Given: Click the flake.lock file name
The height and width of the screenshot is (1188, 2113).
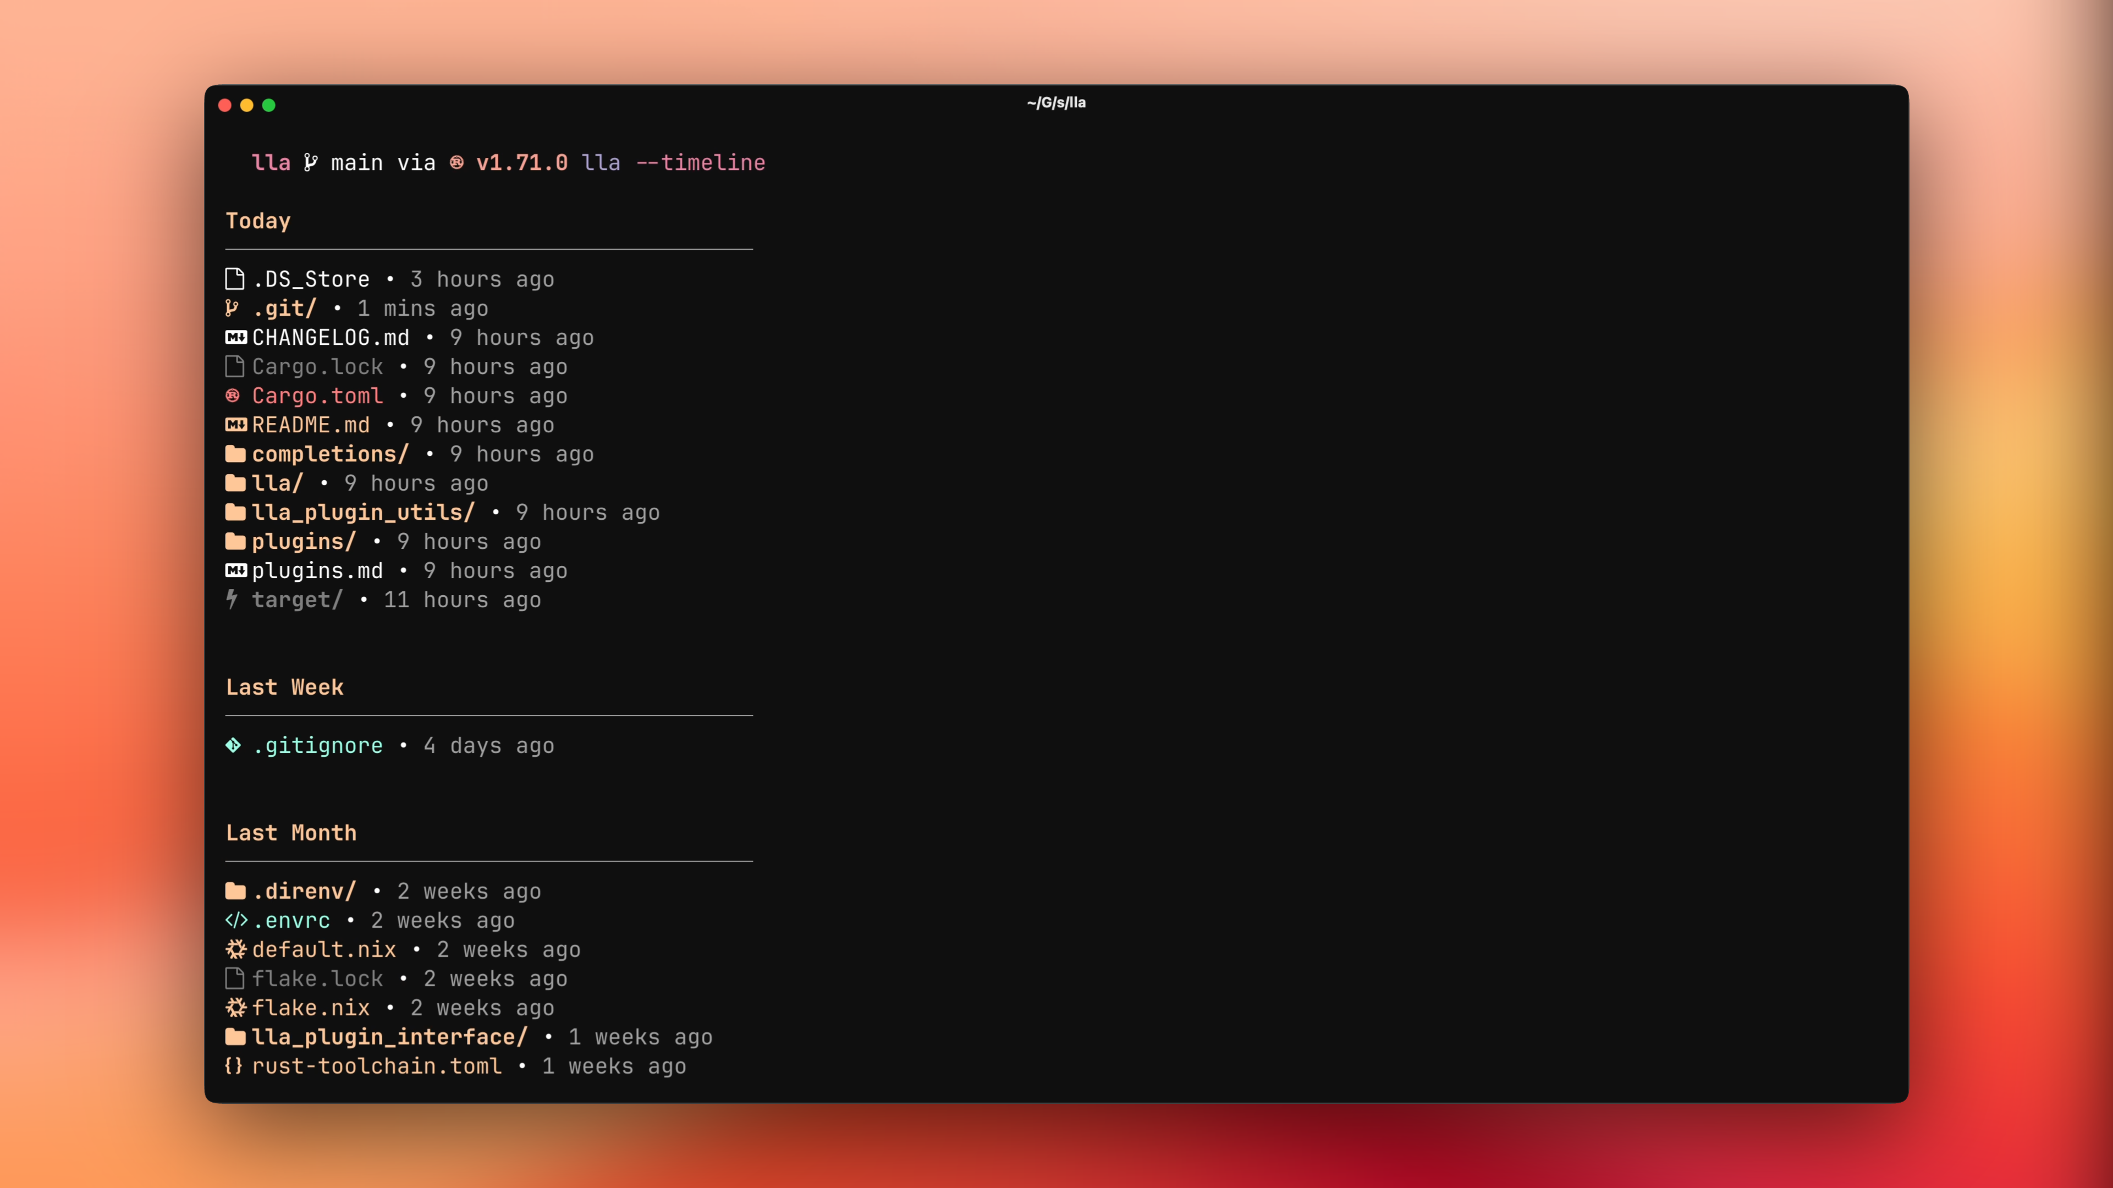Looking at the screenshot, I should [x=317, y=978].
